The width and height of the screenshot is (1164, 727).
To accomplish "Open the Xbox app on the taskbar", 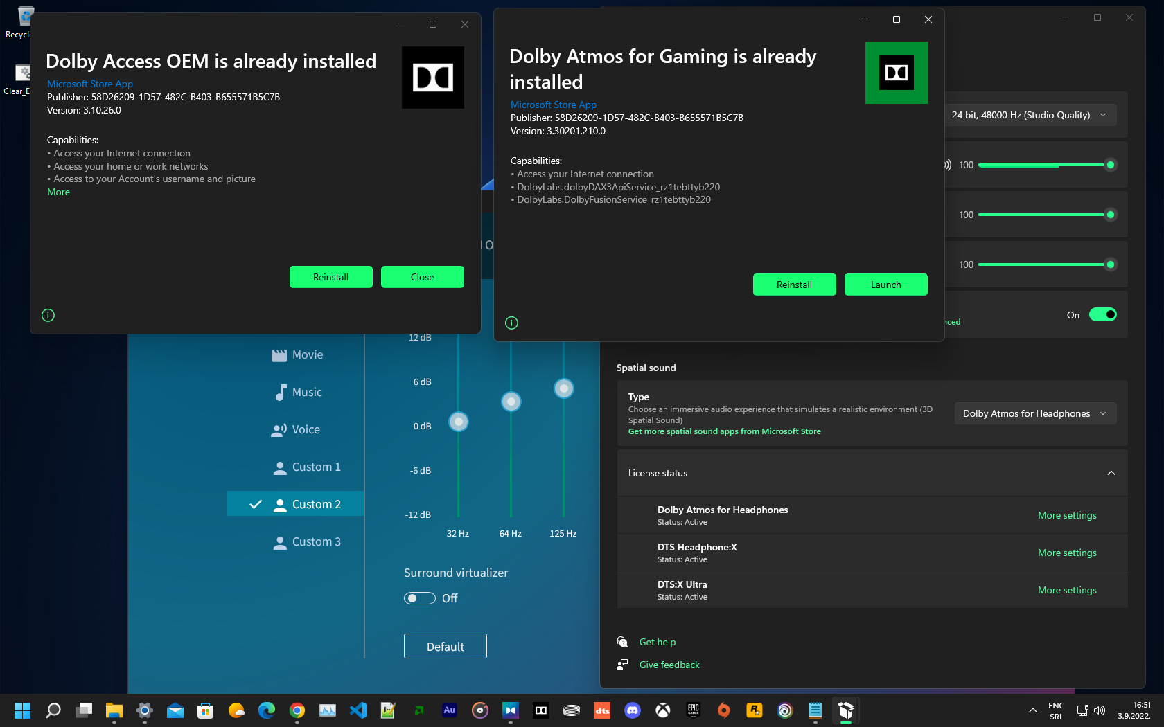I will [x=663, y=710].
